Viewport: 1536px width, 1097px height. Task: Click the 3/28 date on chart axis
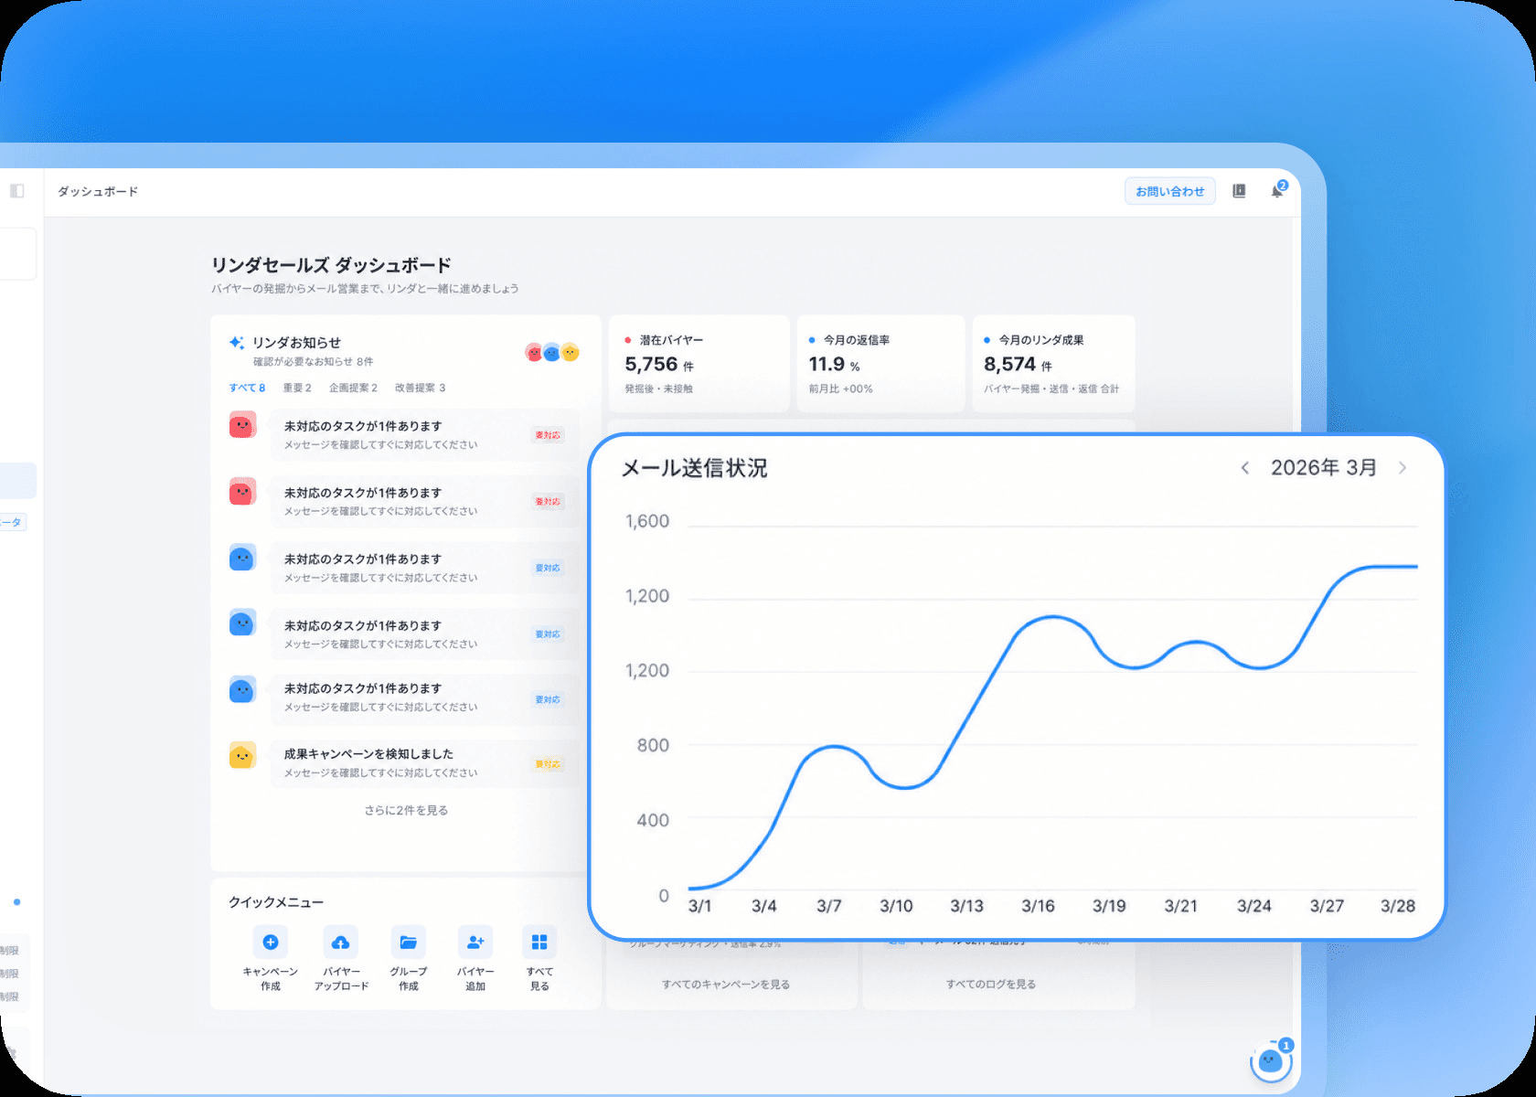coord(1398,906)
